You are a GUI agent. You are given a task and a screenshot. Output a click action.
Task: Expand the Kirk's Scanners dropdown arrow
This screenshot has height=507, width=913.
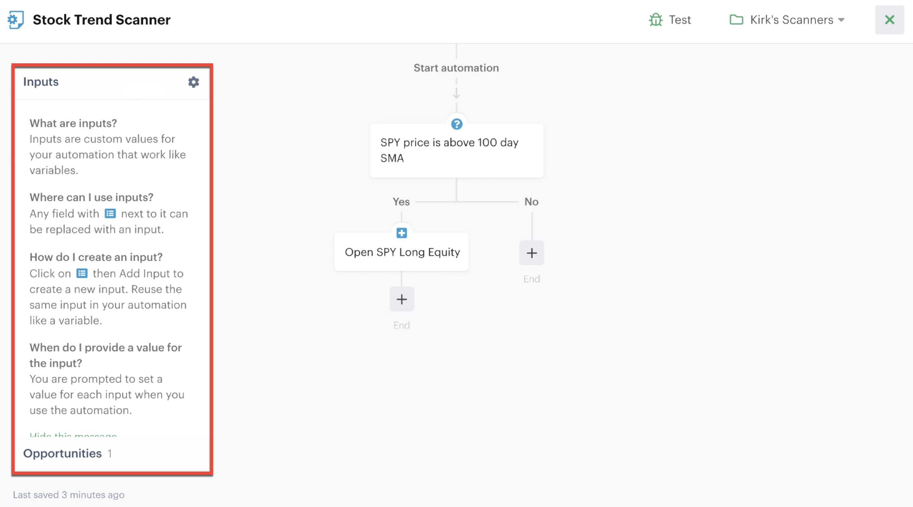click(x=841, y=20)
